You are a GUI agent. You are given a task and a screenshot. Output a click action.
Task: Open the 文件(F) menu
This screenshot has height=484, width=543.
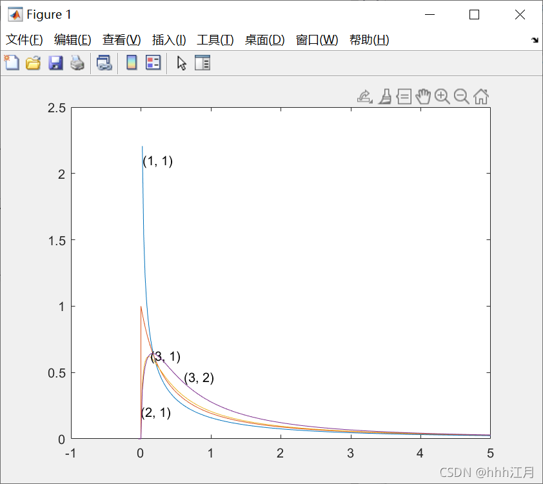pos(25,40)
